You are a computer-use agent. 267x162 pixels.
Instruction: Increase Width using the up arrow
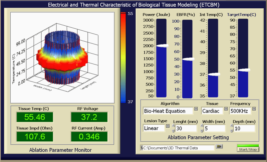pyautogui.click(x=202, y=126)
